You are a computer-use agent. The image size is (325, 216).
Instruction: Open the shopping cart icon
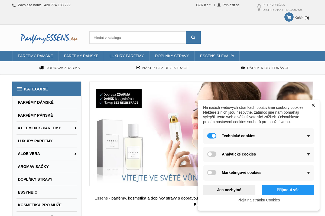[x=289, y=17]
